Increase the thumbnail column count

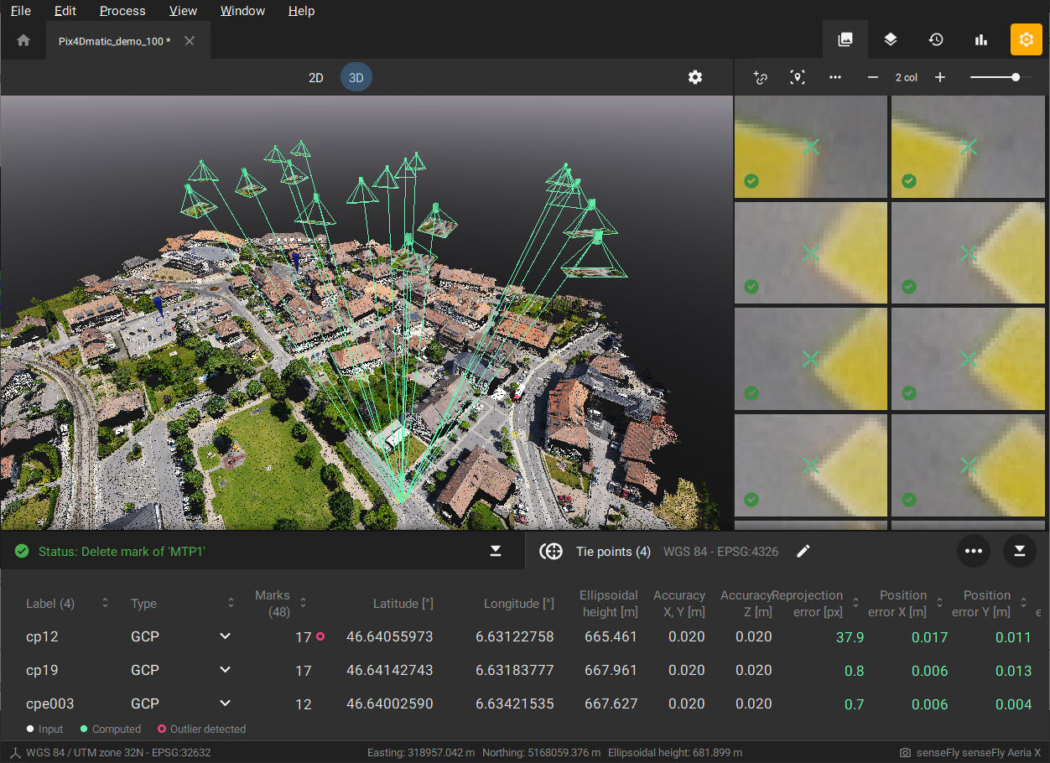pos(940,77)
